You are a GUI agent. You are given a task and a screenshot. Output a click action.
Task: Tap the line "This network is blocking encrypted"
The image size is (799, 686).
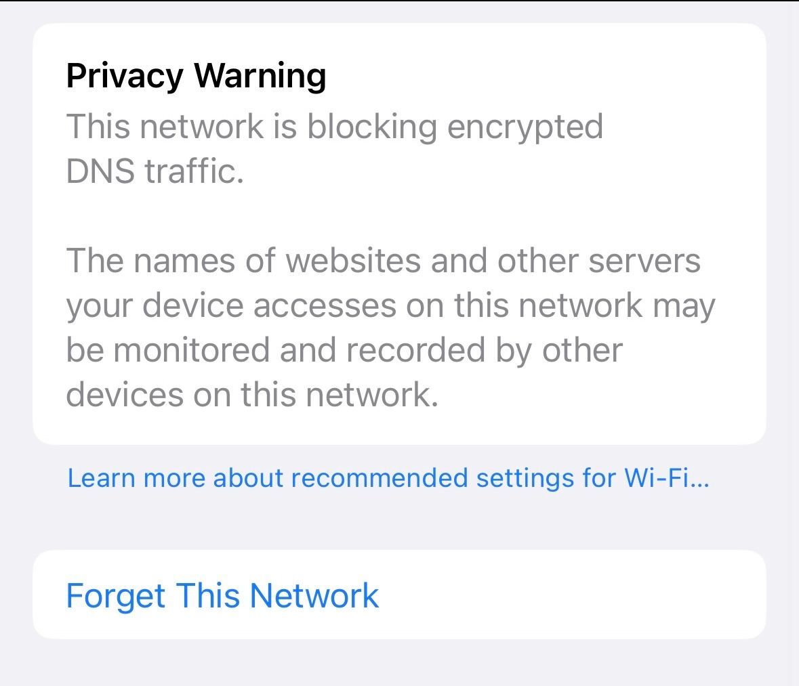(334, 127)
